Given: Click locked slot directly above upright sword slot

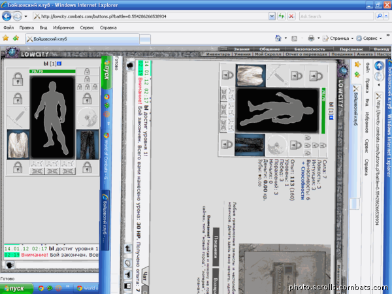Looking at the screenshot, I should point(18,99).
